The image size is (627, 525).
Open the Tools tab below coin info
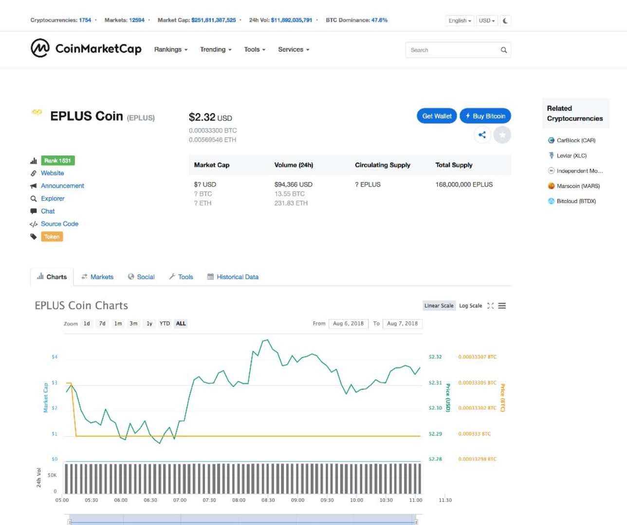pyautogui.click(x=181, y=277)
